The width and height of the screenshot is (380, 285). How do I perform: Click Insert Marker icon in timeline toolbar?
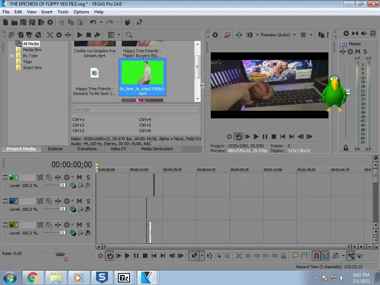click(x=295, y=255)
